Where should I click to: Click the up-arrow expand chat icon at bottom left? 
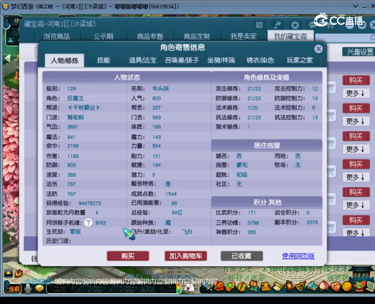[x=8, y=273]
